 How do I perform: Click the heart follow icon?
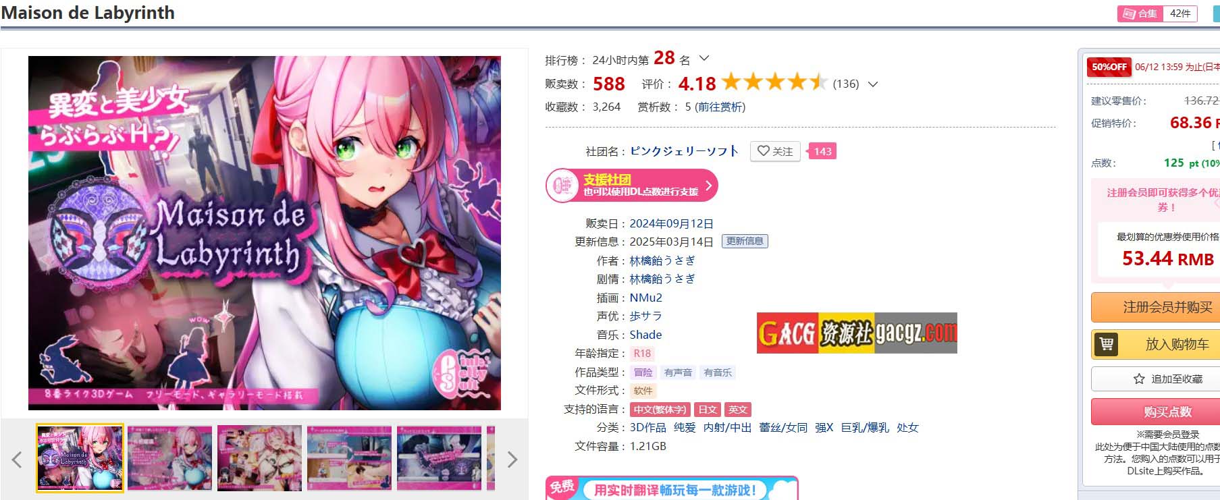pos(763,151)
